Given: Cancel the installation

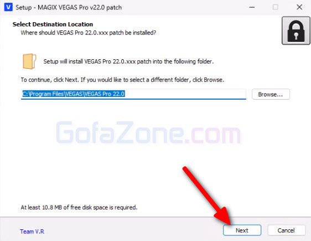Looking at the screenshot, I should pyautogui.click(x=286, y=230).
